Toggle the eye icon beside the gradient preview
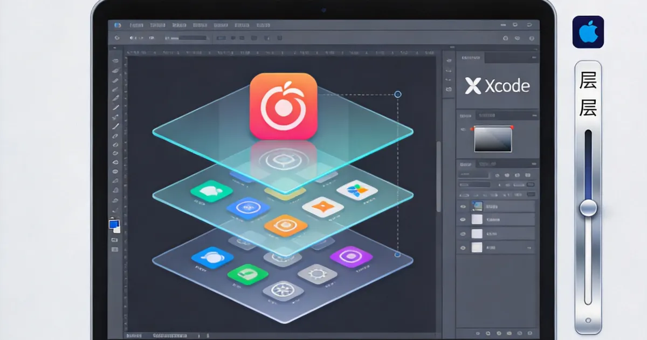Image resolution: width=647 pixels, height=340 pixels. [x=463, y=130]
